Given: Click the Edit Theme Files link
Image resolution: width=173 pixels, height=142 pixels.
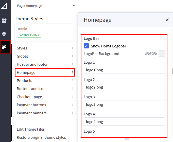Looking at the screenshot, I should [x=31, y=129].
